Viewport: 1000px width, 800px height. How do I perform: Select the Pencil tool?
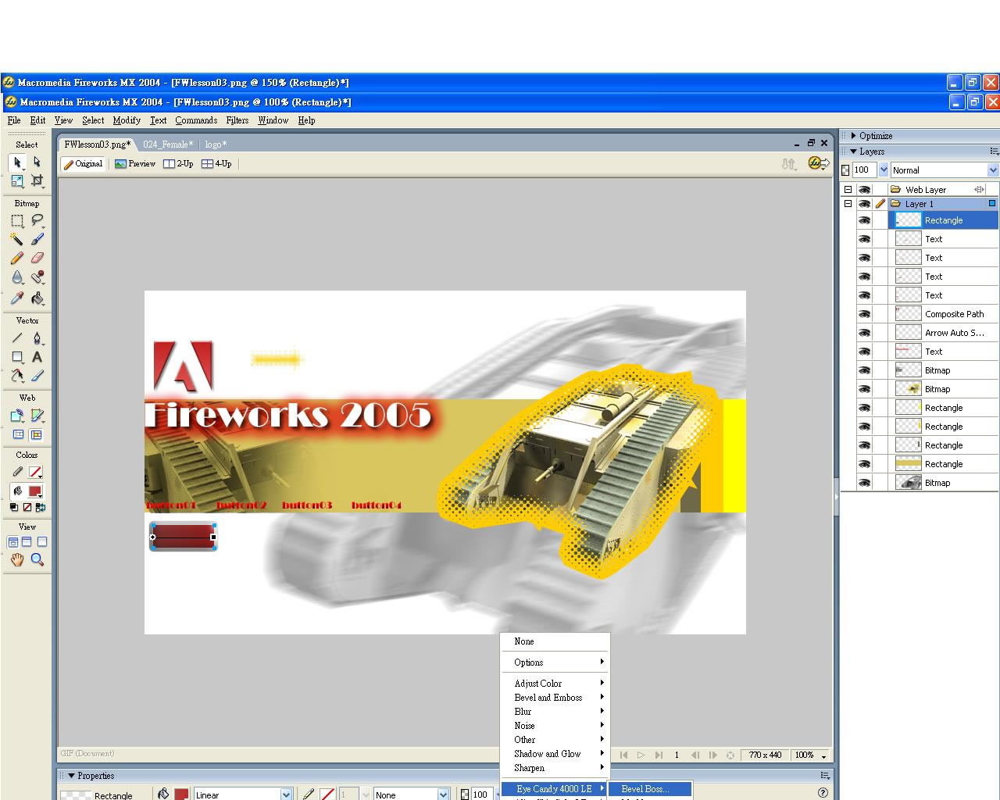pos(16,258)
